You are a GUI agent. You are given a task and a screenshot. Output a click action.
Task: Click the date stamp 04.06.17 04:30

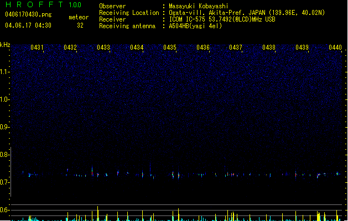(28, 25)
